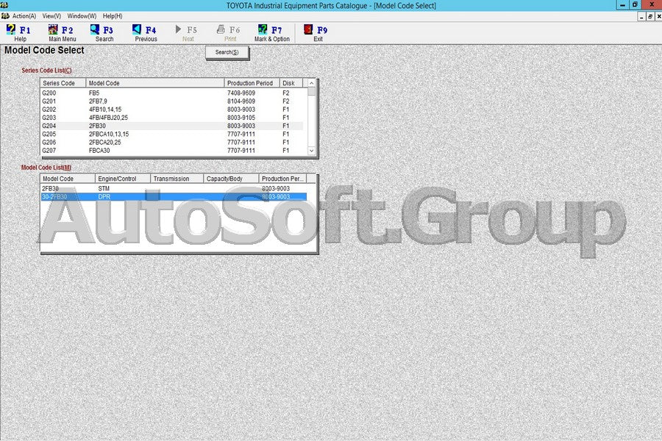Click the F1 Help toolbar icon

point(12,30)
